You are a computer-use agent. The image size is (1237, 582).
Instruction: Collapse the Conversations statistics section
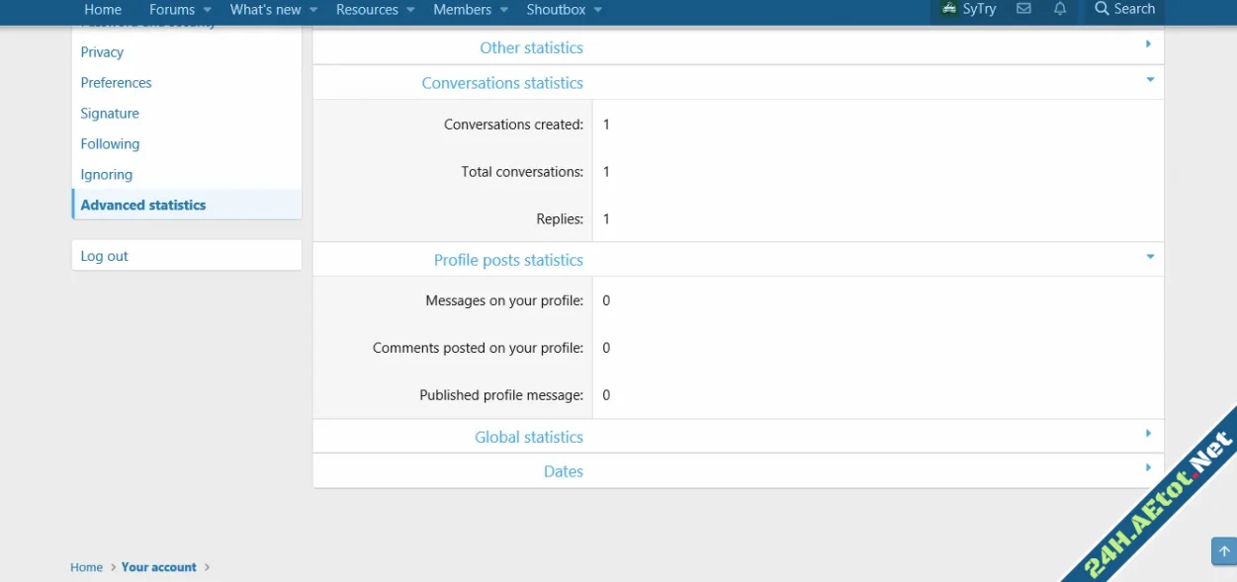tap(1149, 80)
